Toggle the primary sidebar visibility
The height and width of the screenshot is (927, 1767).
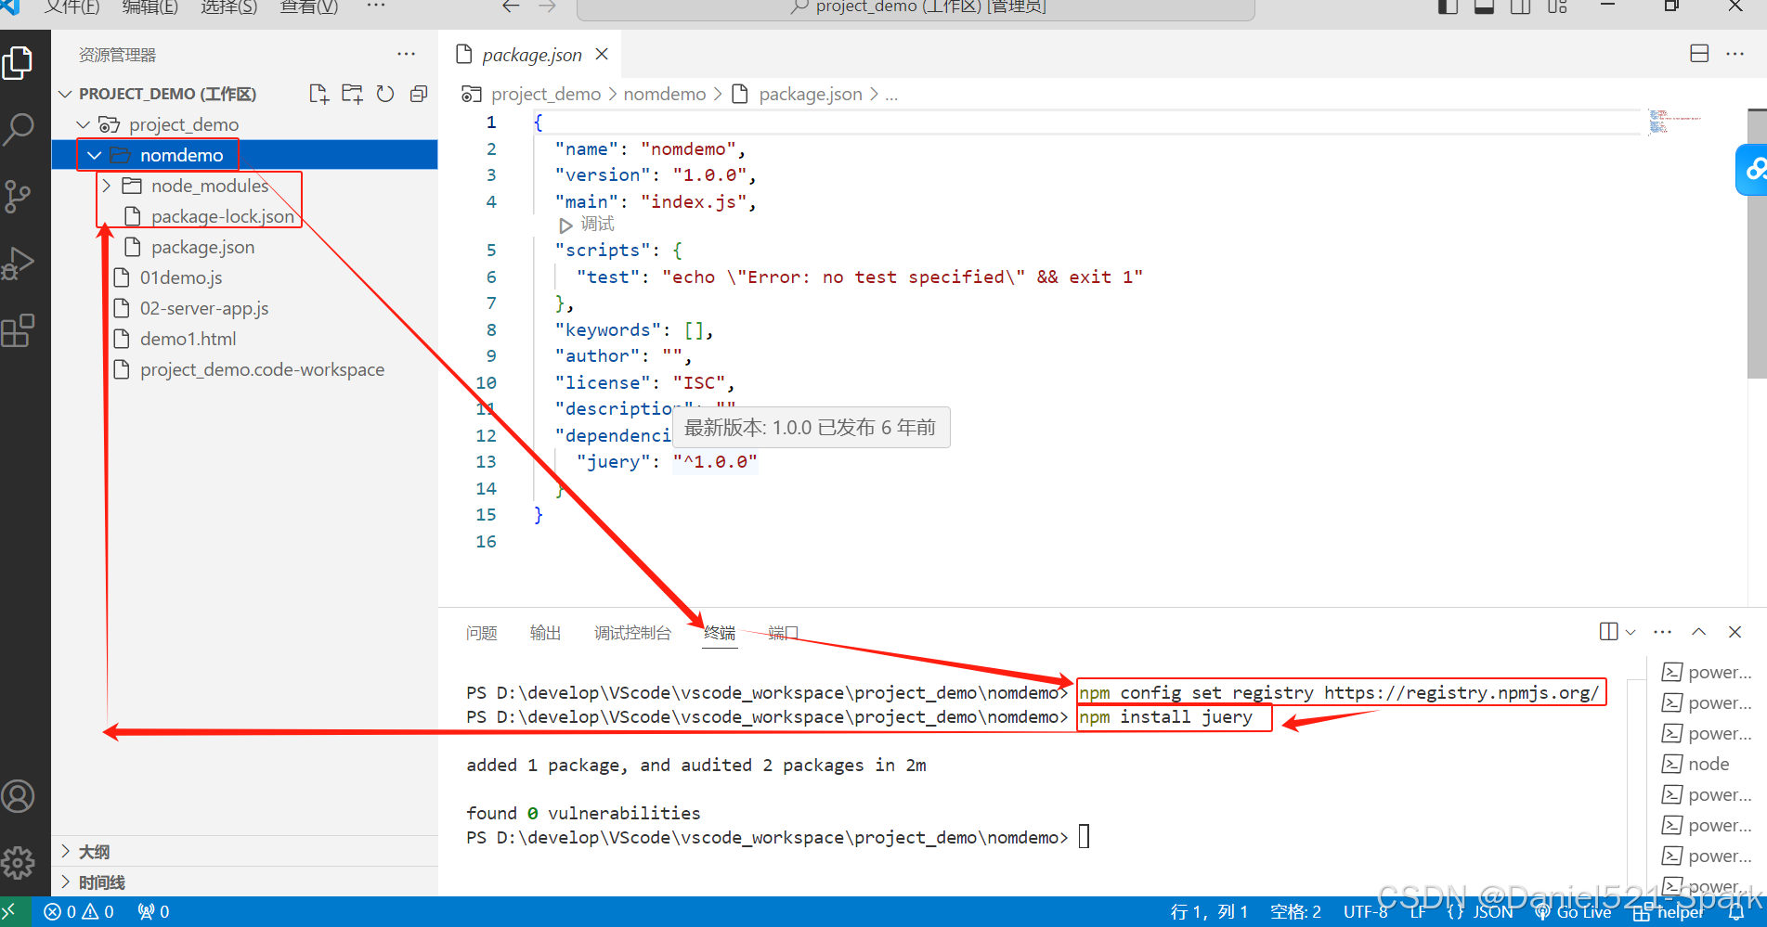click(x=1448, y=6)
